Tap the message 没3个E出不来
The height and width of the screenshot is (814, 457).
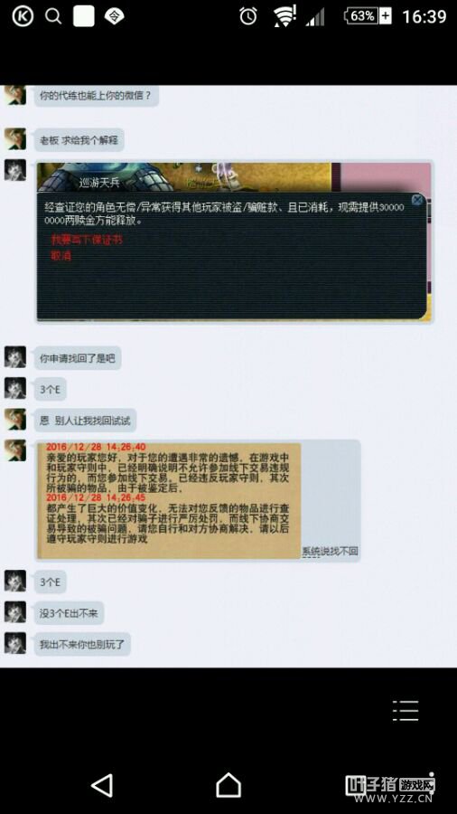coord(70,613)
